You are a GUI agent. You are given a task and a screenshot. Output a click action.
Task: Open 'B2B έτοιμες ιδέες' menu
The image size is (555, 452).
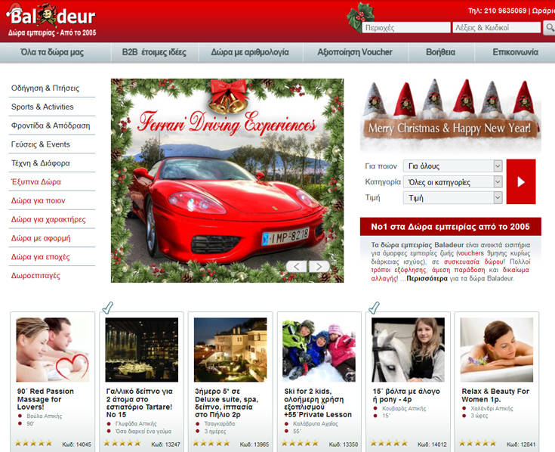pyautogui.click(x=154, y=52)
